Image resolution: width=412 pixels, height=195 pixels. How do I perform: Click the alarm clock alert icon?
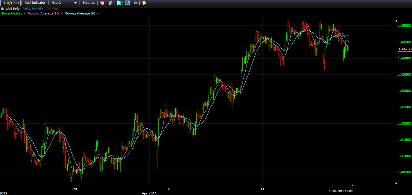102,3
